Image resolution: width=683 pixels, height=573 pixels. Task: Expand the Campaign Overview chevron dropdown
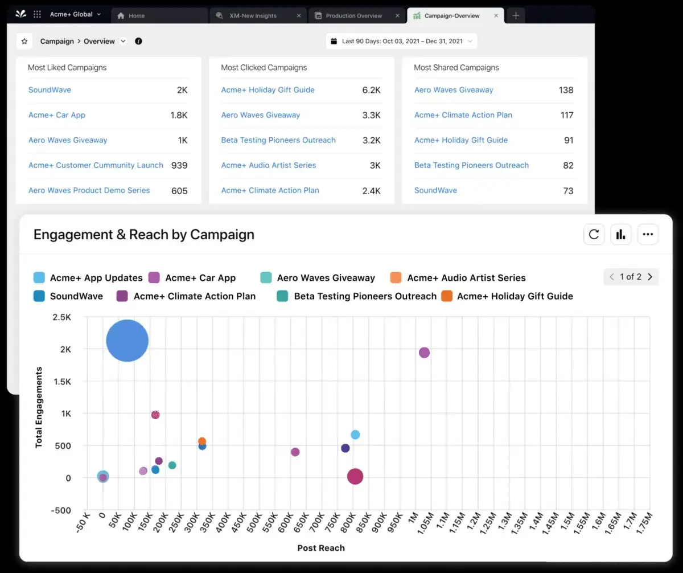123,41
